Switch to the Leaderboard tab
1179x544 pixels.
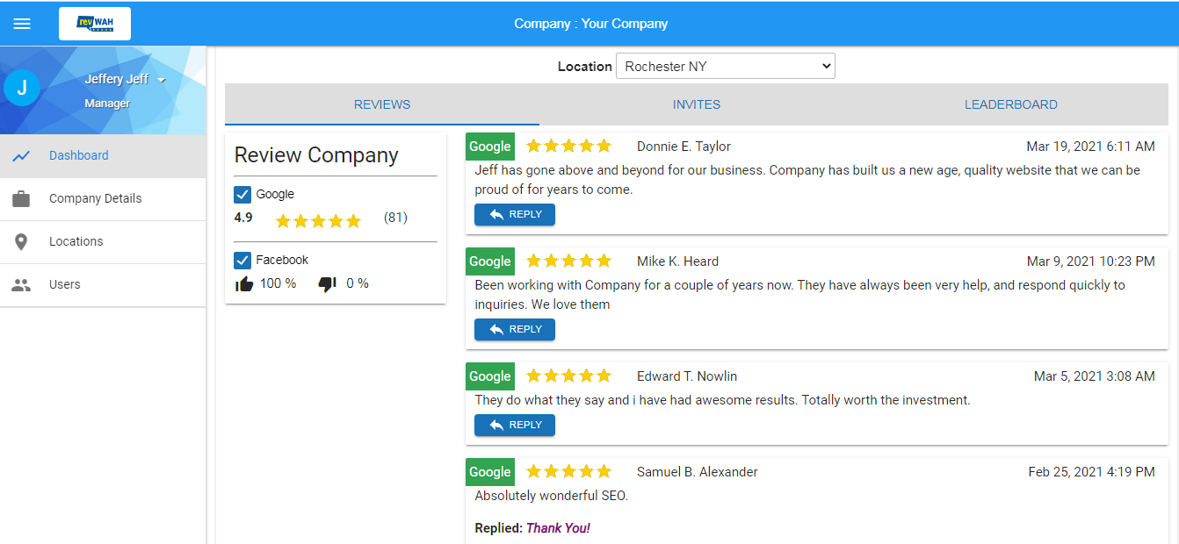[x=1011, y=104]
